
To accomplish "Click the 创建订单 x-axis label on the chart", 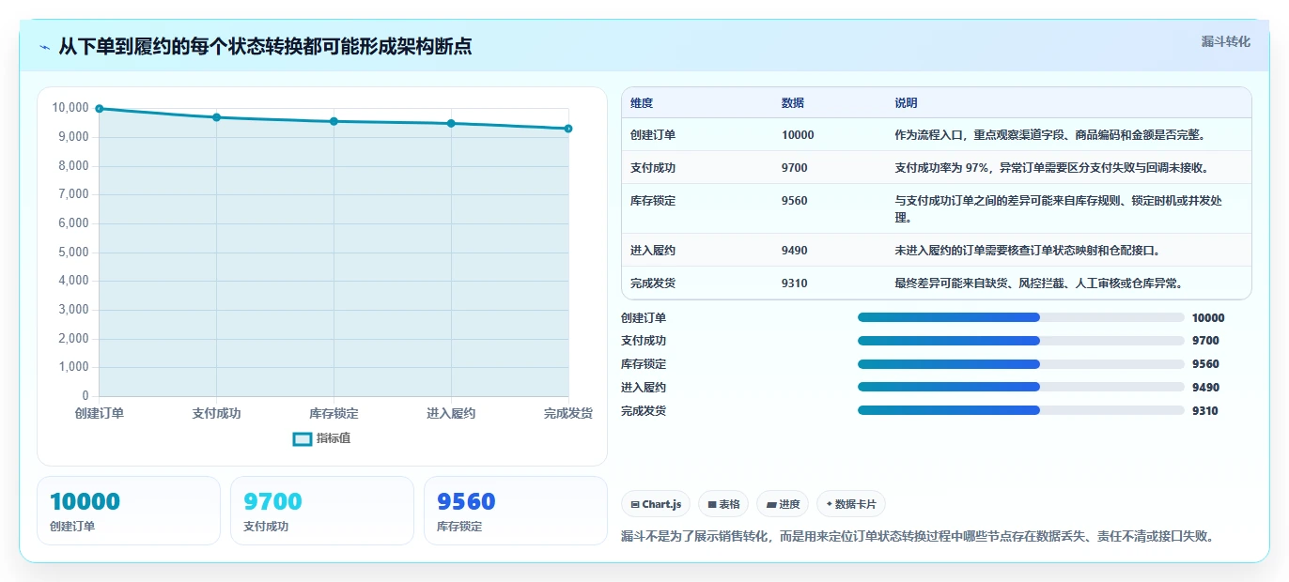I will tap(100, 414).
